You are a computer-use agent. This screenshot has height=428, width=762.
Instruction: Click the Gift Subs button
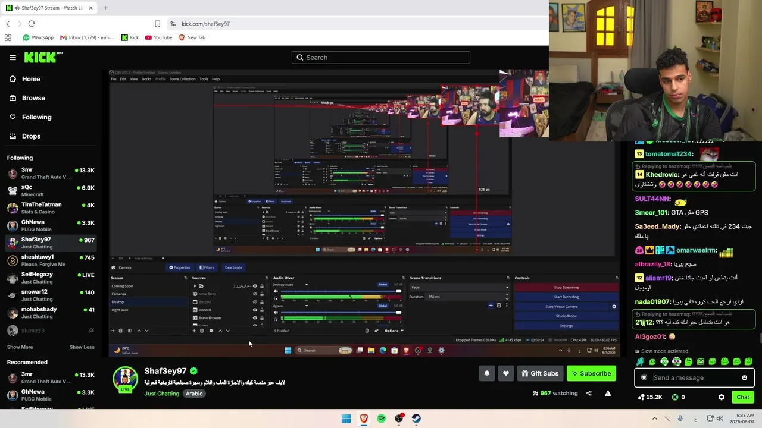coord(540,373)
